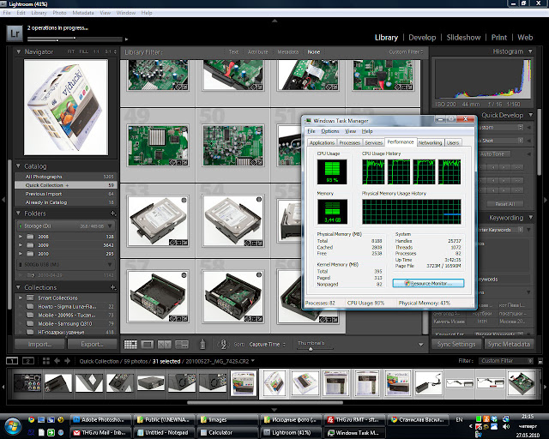Collapse the Collections panel
The width and height of the screenshot is (549, 439).
point(18,287)
